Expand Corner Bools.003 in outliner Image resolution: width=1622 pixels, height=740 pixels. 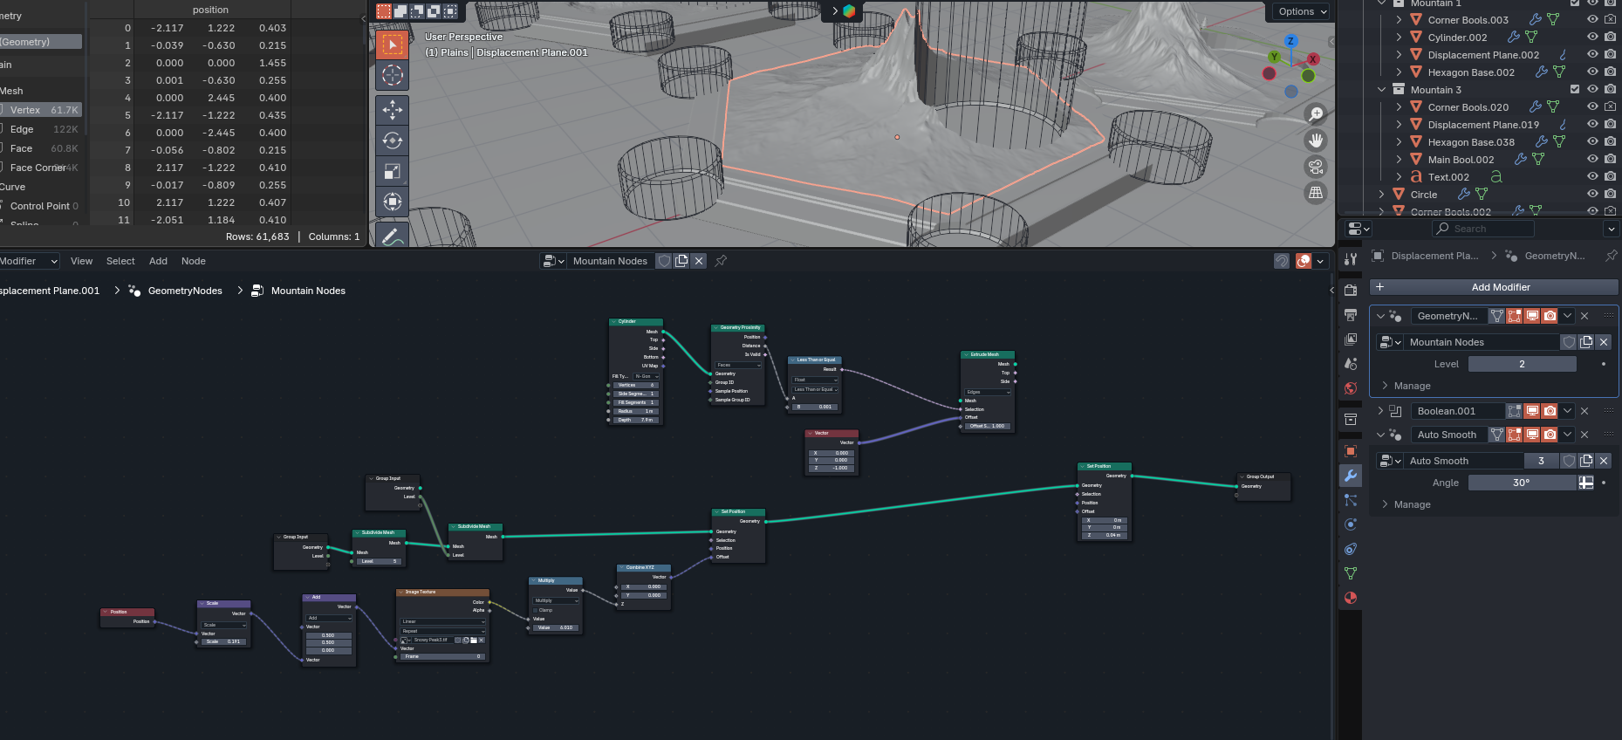[1399, 19]
